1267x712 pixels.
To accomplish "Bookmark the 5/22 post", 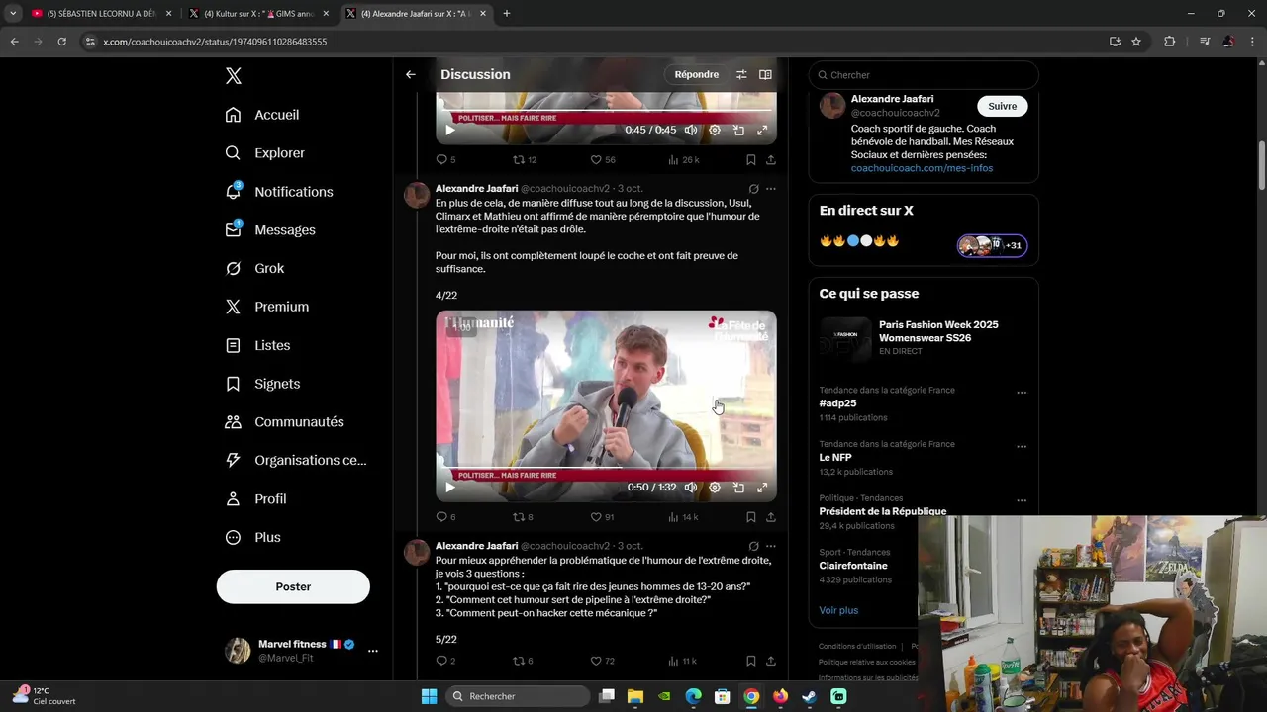I will [x=751, y=661].
